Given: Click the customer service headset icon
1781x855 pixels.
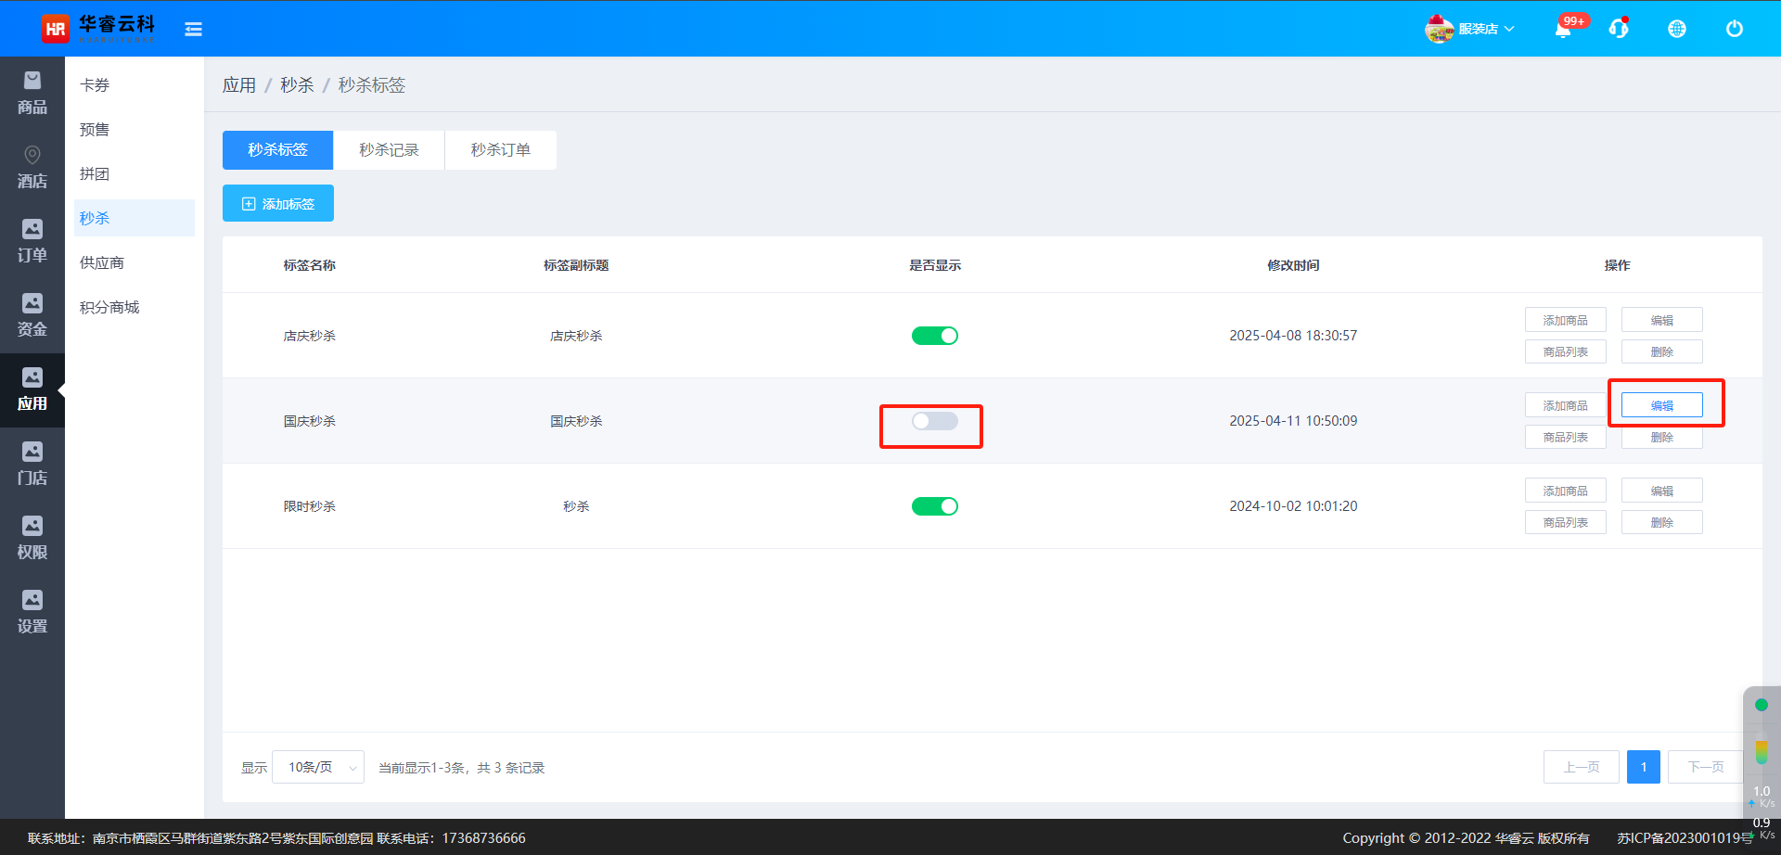Looking at the screenshot, I should pos(1619,29).
